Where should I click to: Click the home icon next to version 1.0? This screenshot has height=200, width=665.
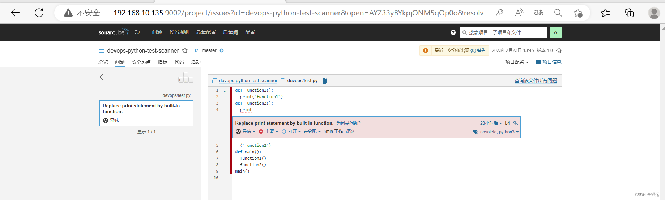click(x=559, y=50)
